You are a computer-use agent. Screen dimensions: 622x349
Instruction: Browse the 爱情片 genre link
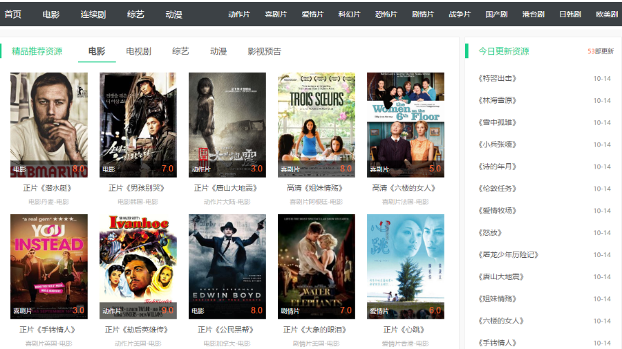(x=312, y=15)
